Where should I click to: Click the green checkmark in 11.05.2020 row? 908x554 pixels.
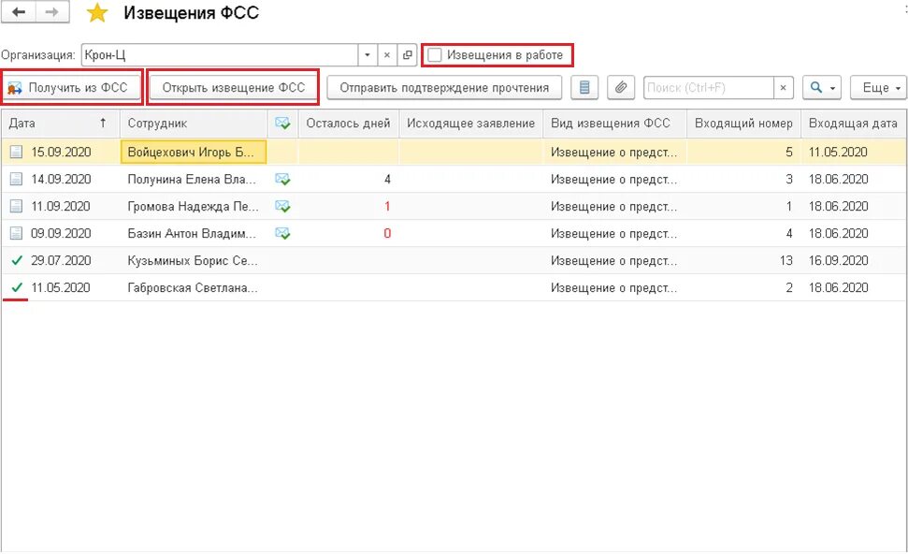tap(17, 287)
